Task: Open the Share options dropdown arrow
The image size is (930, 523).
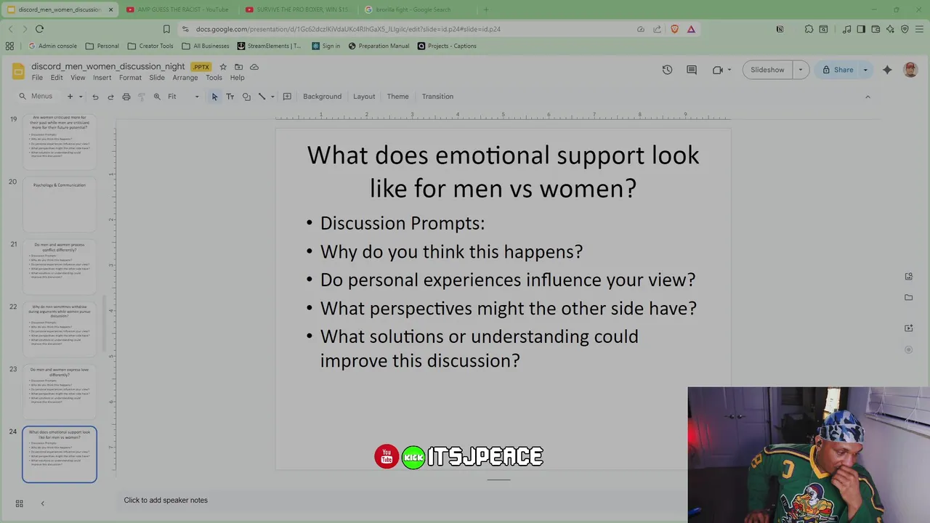Action: (x=865, y=70)
